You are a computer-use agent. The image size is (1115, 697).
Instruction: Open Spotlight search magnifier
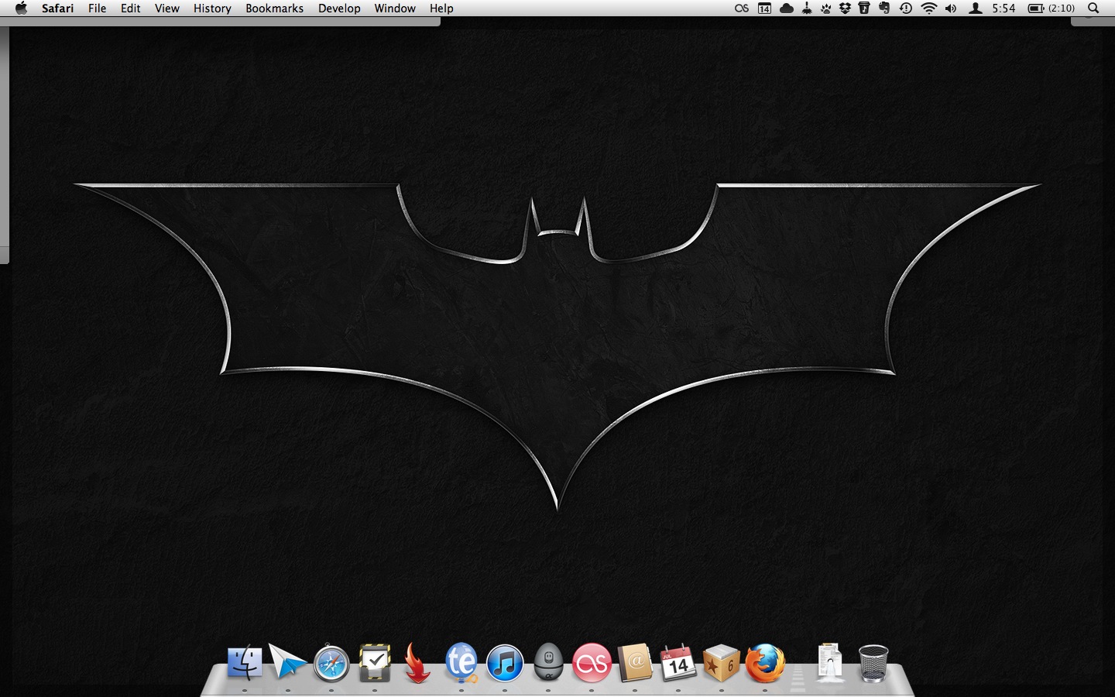coord(1093,9)
